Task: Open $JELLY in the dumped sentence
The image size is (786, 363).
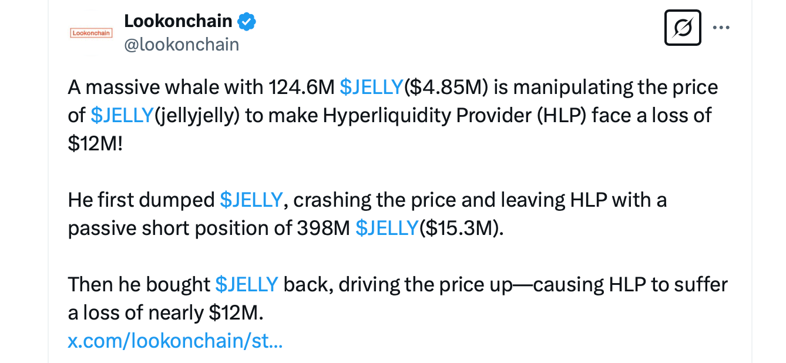Action: [x=251, y=199]
